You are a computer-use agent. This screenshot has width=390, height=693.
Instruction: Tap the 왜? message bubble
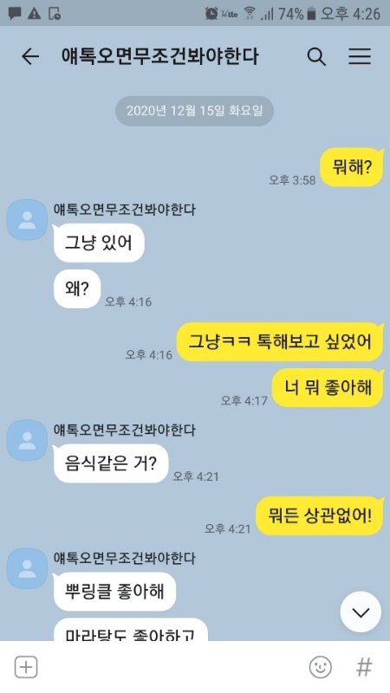(x=77, y=289)
